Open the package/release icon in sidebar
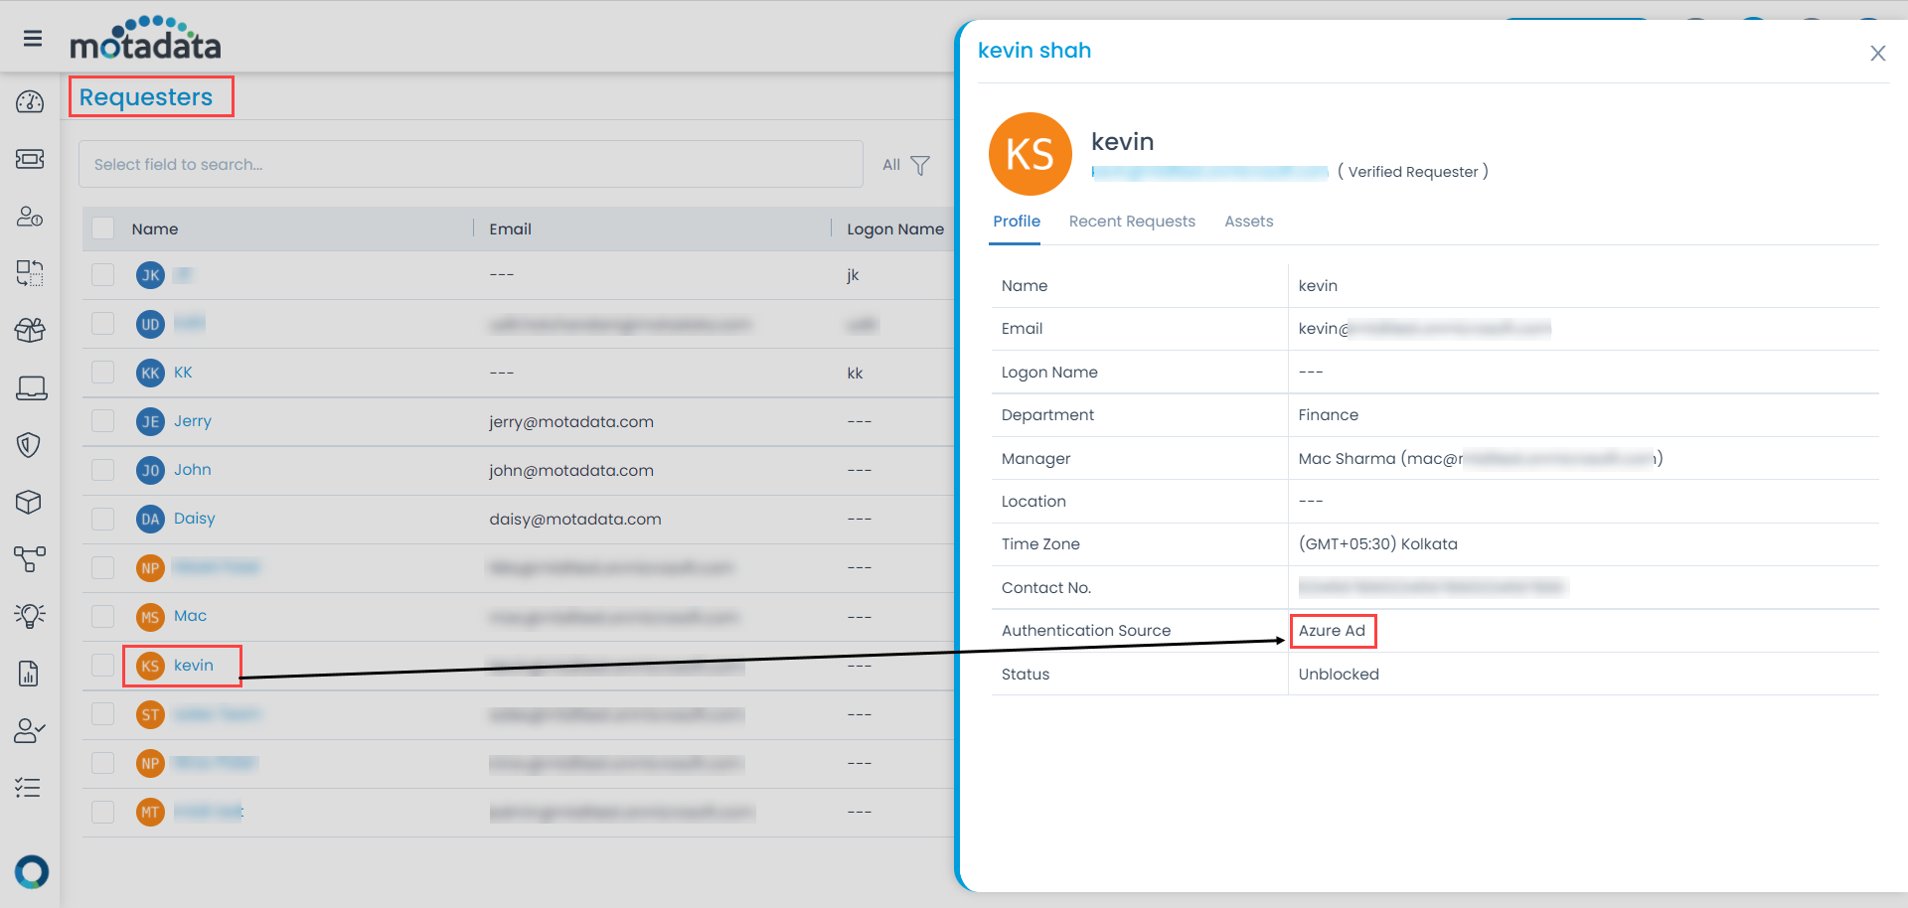Viewport: 1908px width, 908px height. 30,329
